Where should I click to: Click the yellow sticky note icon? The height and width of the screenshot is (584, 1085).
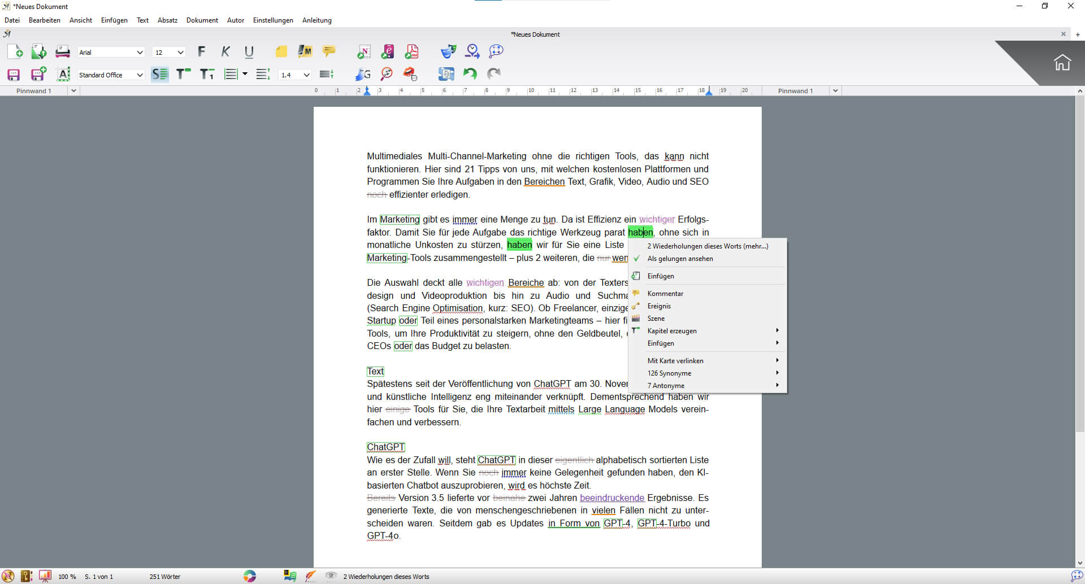281,52
